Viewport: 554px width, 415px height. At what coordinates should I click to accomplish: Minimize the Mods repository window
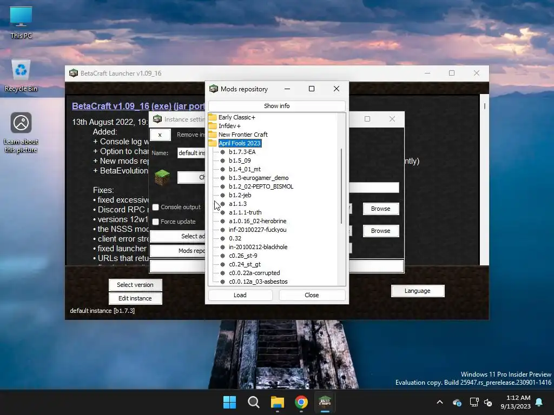click(x=287, y=89)
